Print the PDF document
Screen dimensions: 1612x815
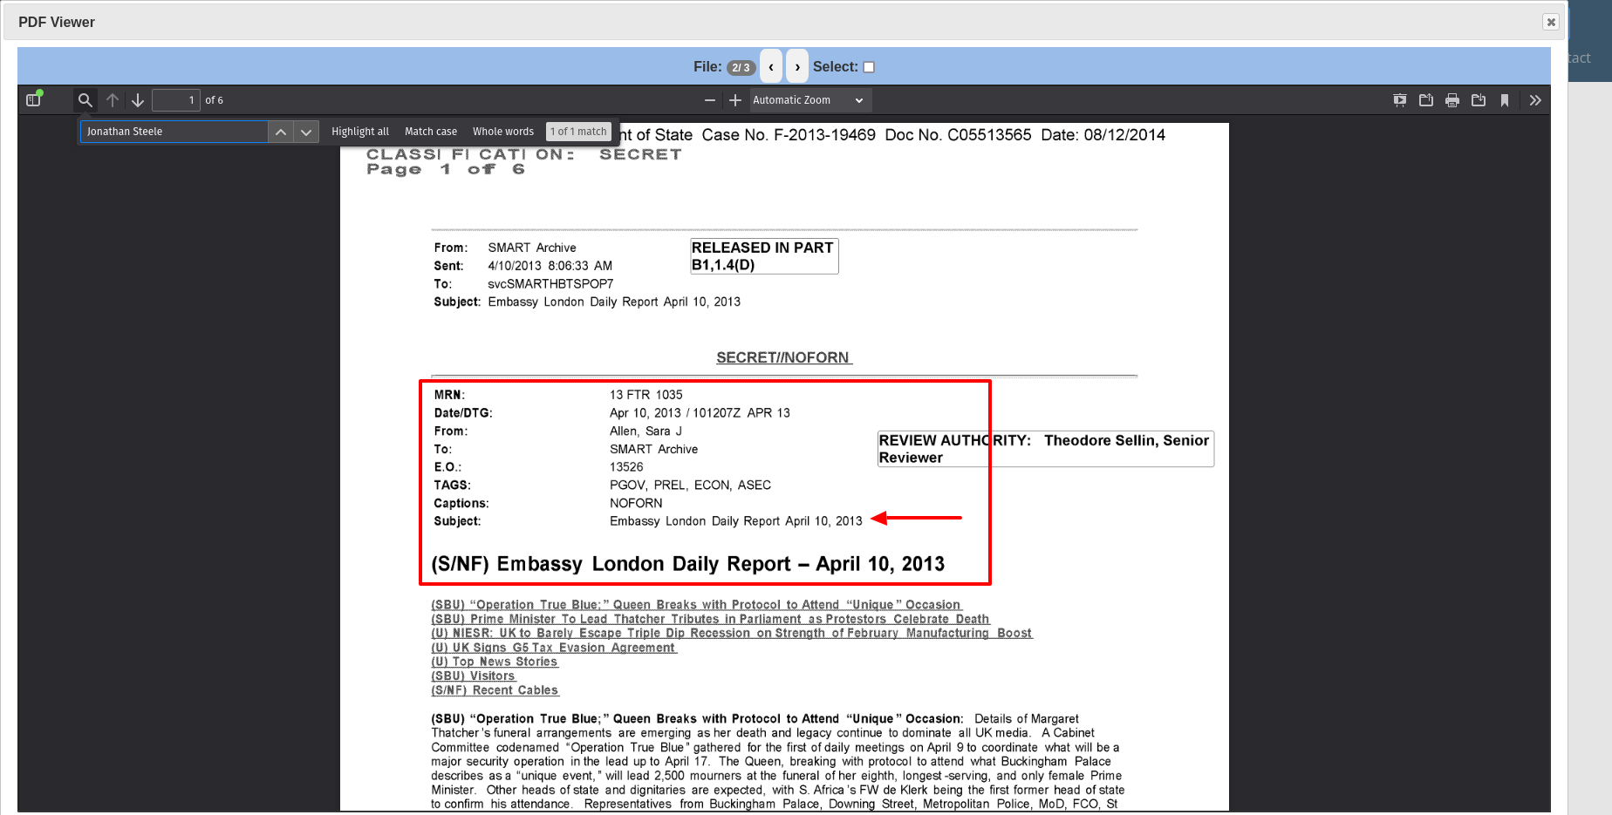(1452, 100)
